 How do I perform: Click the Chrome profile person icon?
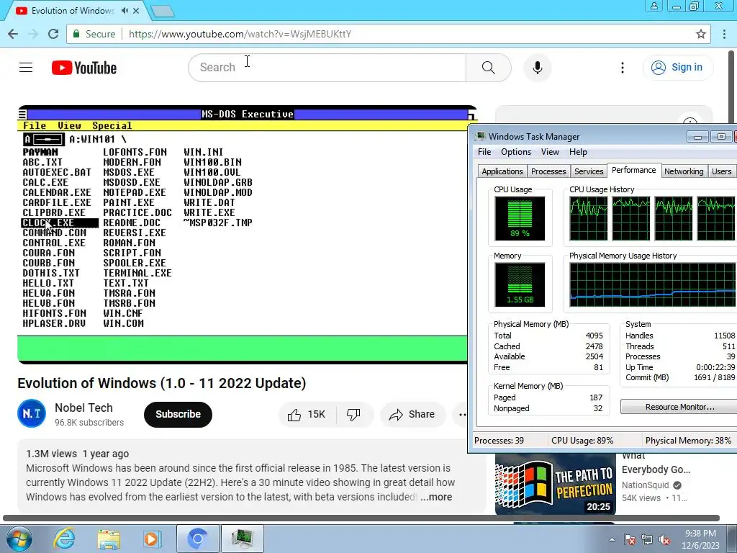click(x=654, y=6)
